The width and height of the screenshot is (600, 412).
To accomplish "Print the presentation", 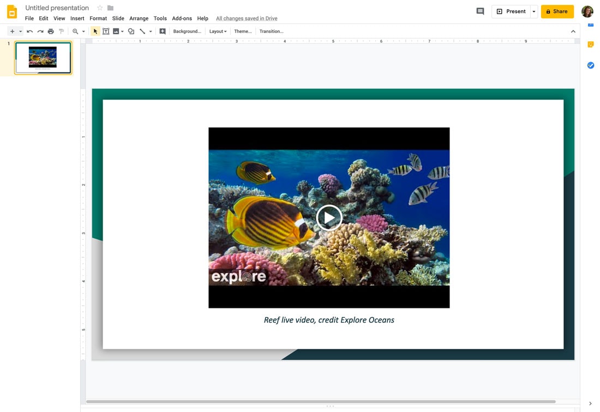I will (x=51, y=32).
